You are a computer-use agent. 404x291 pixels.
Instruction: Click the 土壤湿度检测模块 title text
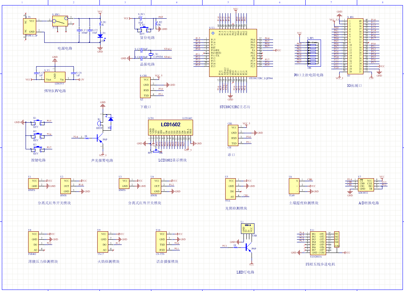coord(304,203)
